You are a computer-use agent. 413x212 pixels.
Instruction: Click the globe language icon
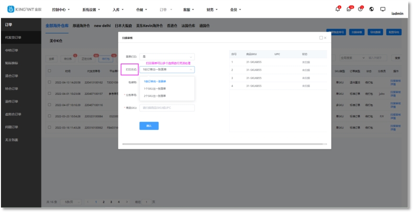click(x=372, y=9)
